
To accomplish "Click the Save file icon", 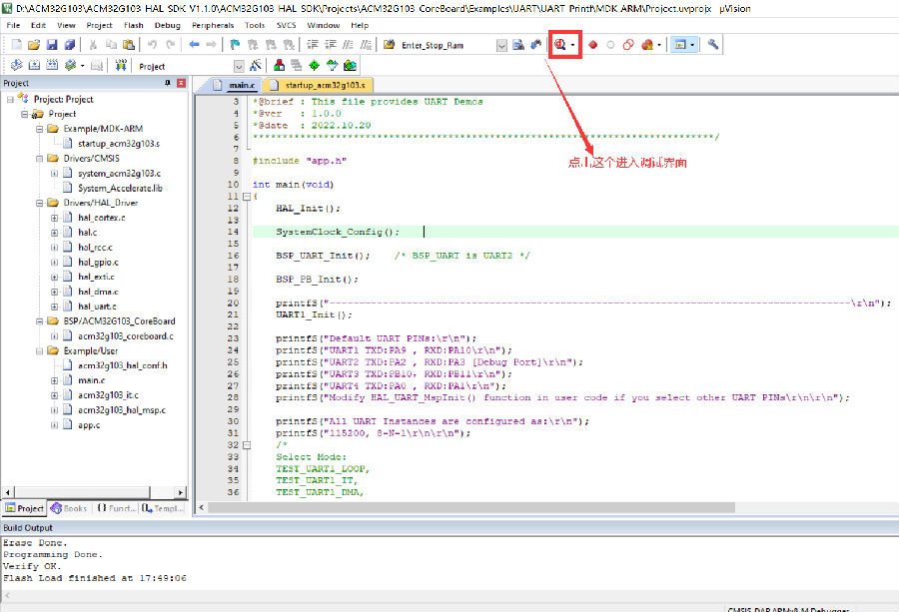I will point(52,45).
